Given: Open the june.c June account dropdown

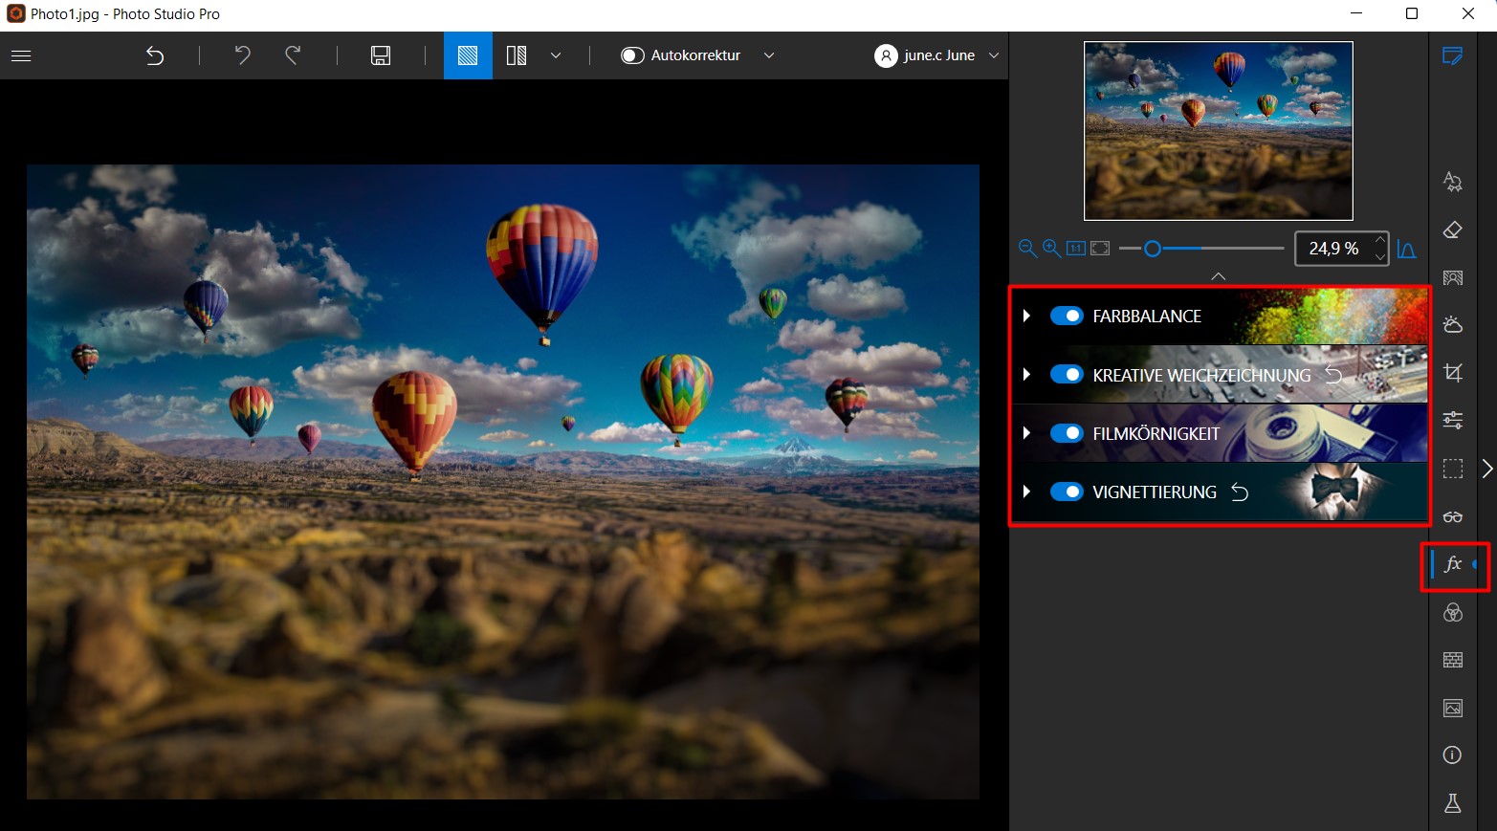Looking at the screenshot, I should point(994,55).
